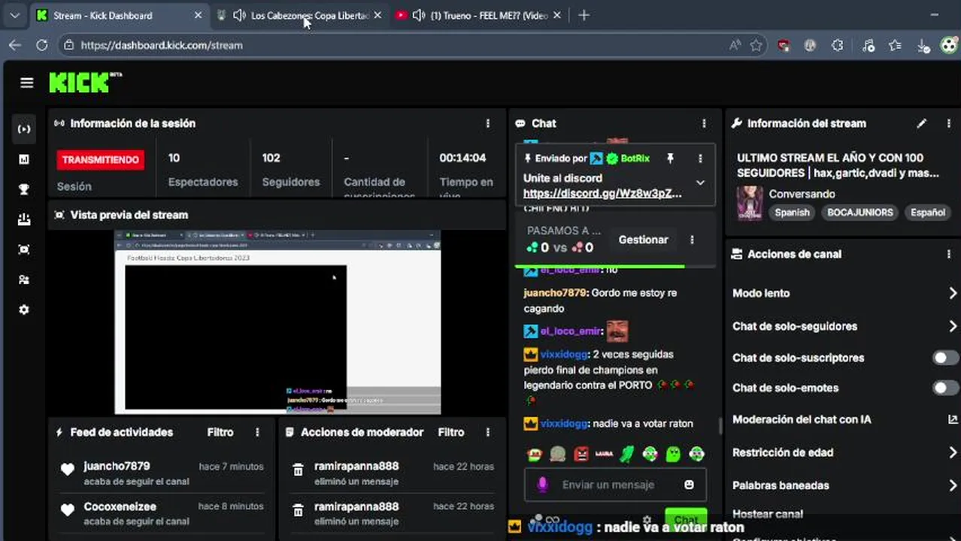Image resolution: width=961 pixels, height=541 pixels.
Task: Click the Español tag chip
Action: coord(928,213)
